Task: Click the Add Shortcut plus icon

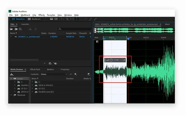Action: pos(75,74)
